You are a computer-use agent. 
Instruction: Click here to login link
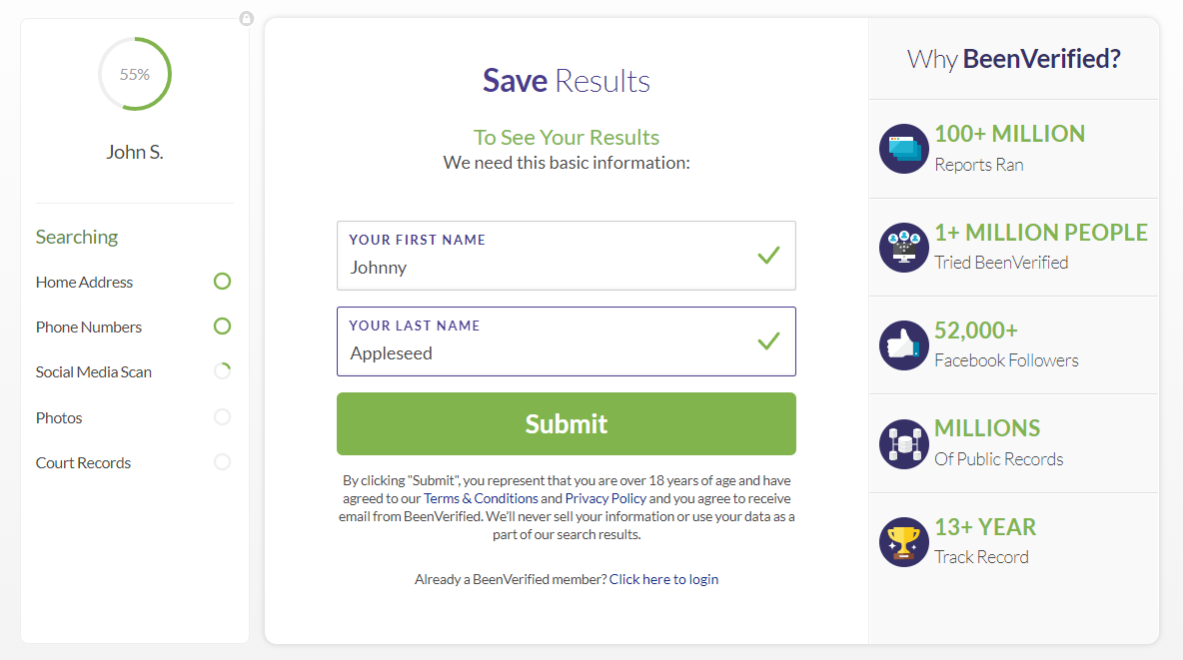[663, 579]
